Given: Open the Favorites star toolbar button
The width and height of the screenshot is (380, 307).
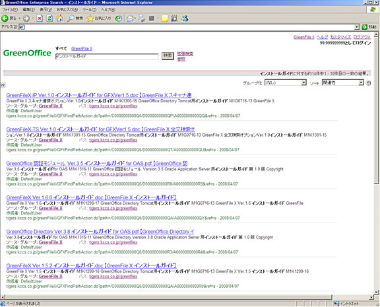Looking at the screenshot, I should pyautogui.click(x=99, y=18).
